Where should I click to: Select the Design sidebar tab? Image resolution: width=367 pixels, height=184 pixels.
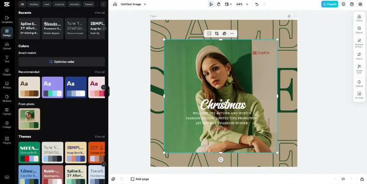7,33
